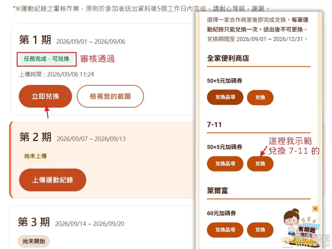Close the help mascot with the X icon

[315, 208]
